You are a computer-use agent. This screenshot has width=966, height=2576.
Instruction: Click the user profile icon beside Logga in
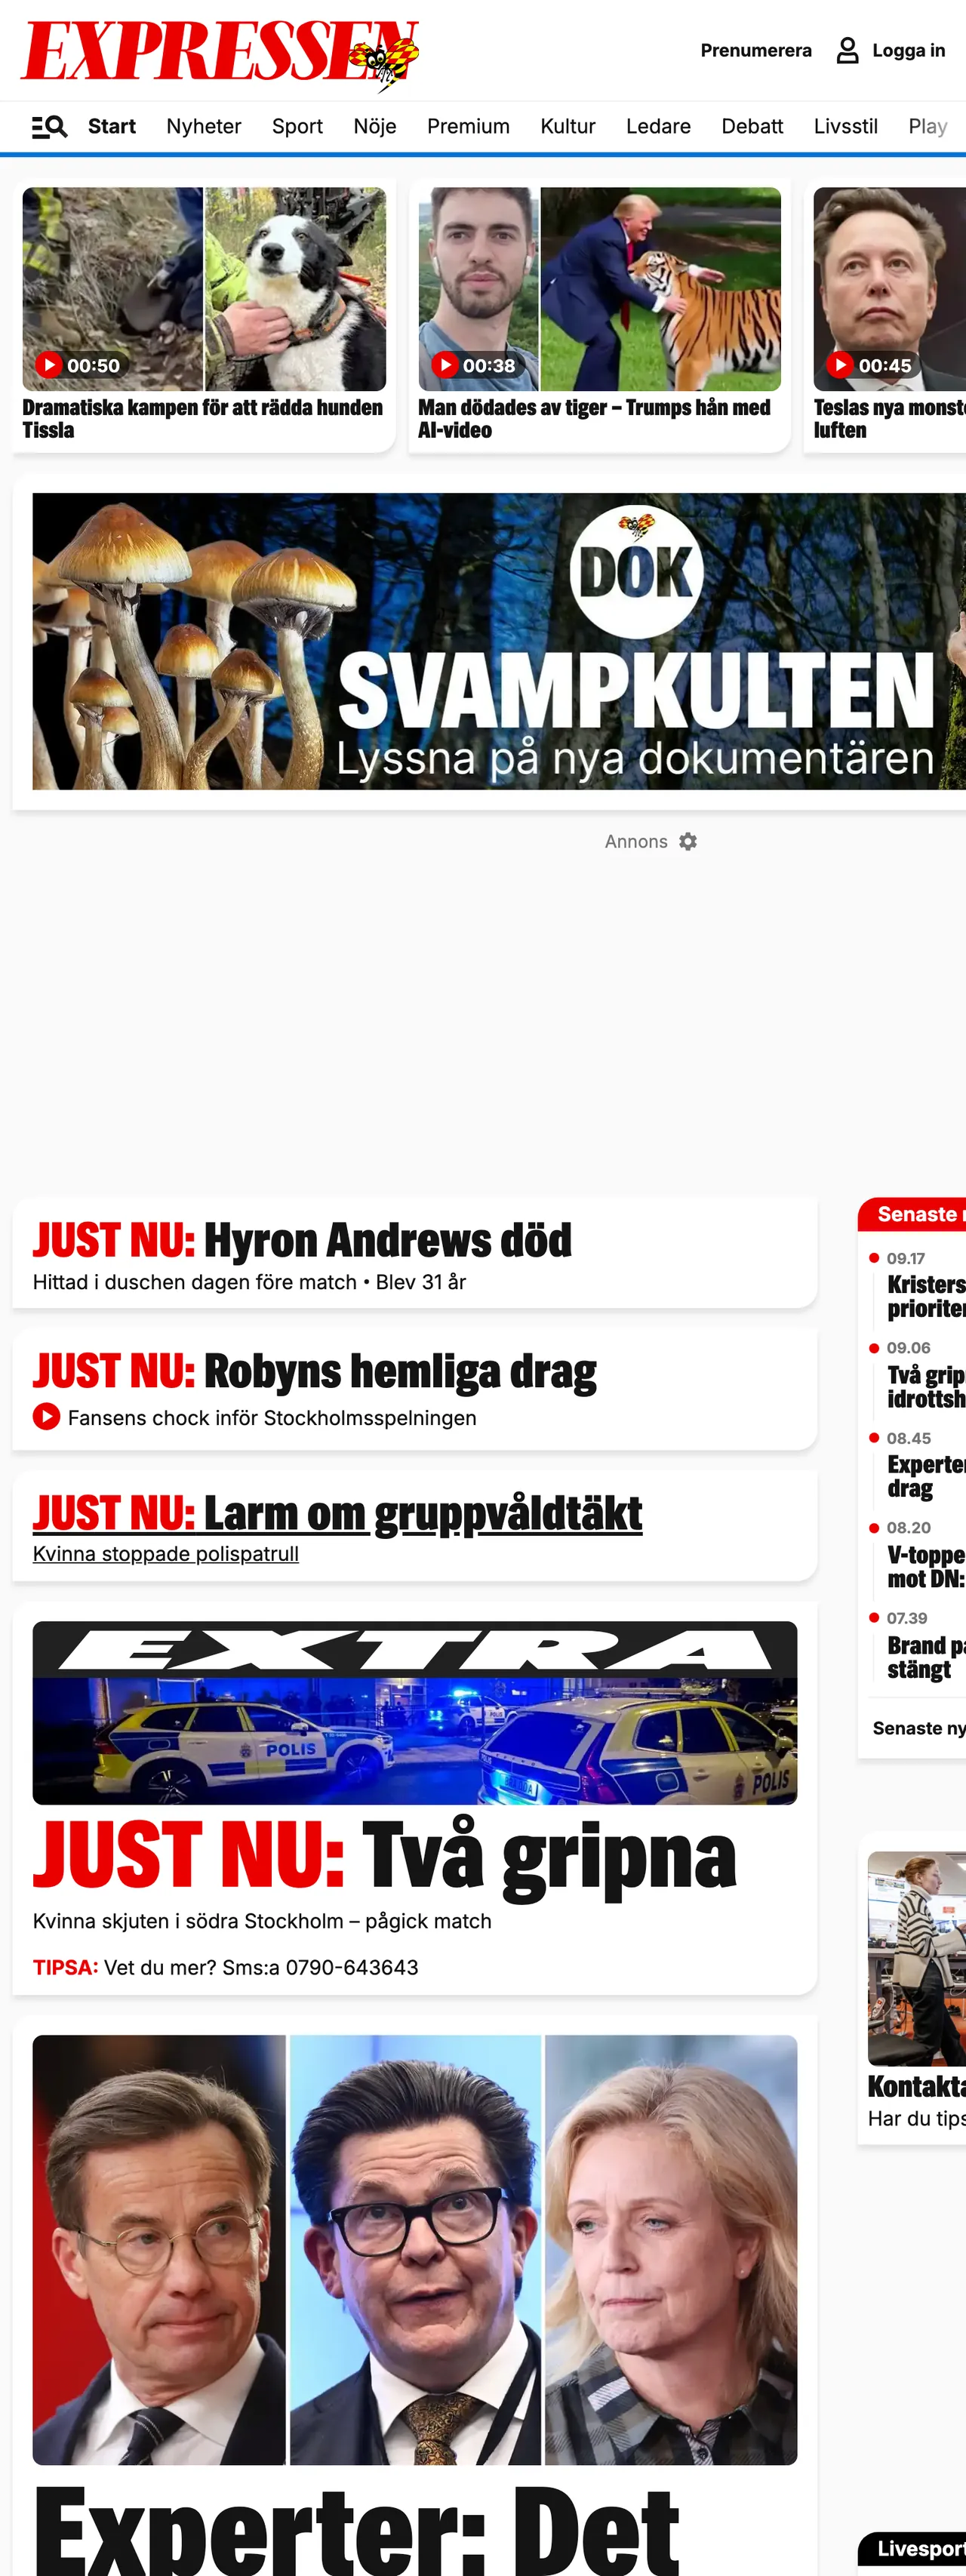[847, 50]
